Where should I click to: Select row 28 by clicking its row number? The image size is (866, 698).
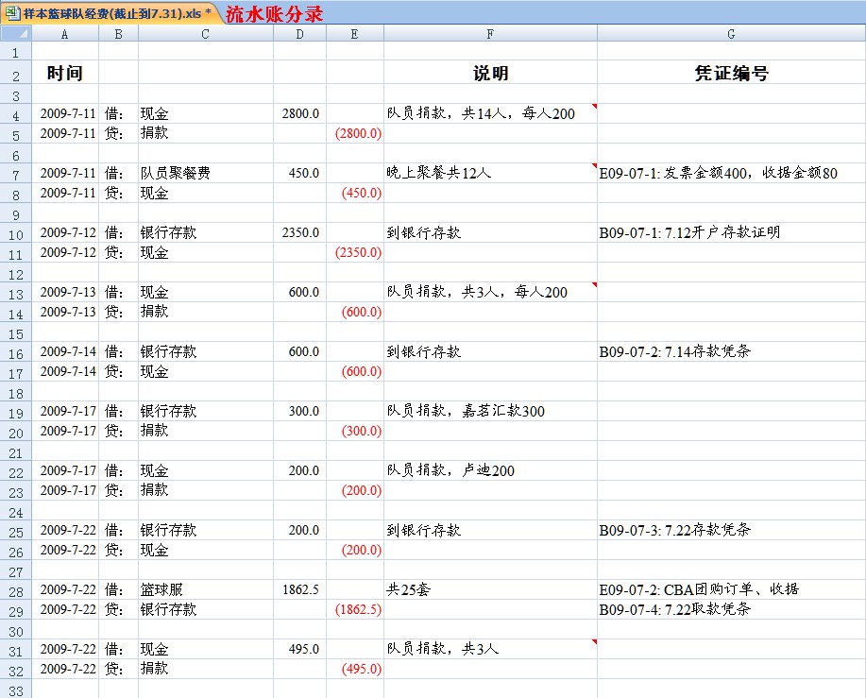click(13, 588)
